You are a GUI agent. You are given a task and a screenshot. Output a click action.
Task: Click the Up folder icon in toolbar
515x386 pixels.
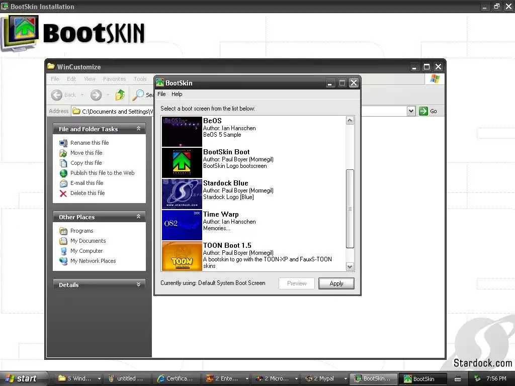click(120, 95)
